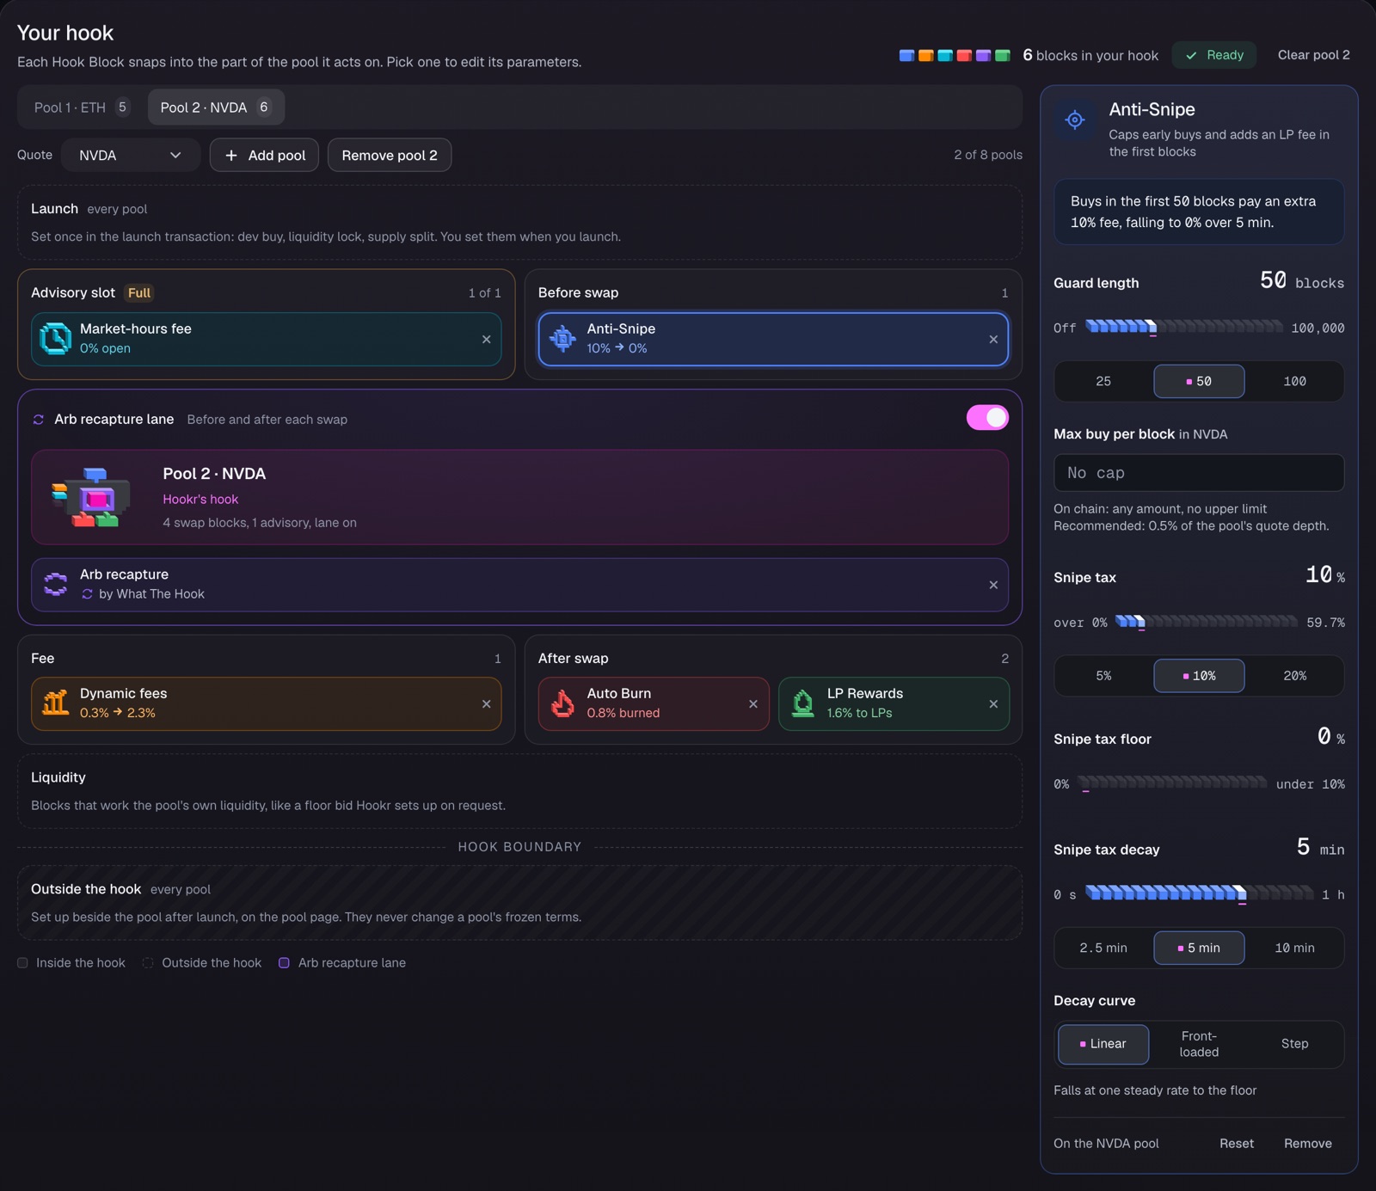Select Front-loaded decay curve
The height and width of the screenshot is (1191, 1376).
(x=1199, y=1044)
